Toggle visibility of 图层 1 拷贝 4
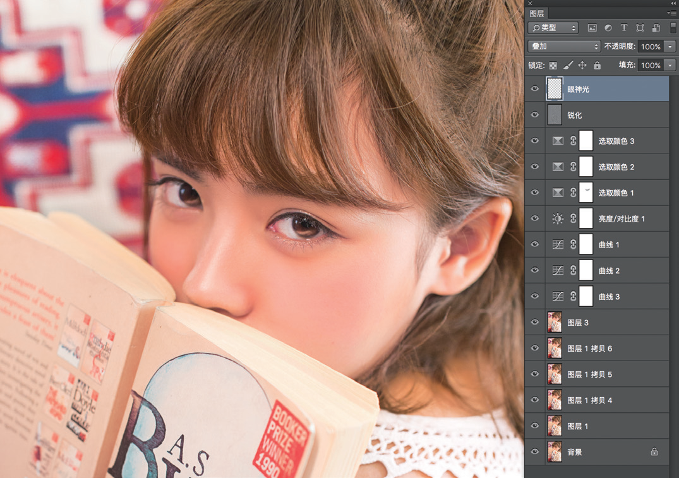The image size is (679, 478). pos(535,400)
